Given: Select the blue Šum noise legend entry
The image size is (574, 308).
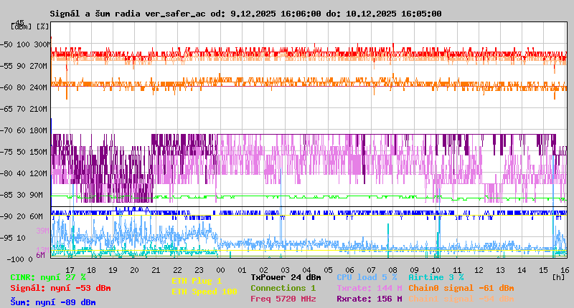Looking at the screenshot, I should coord(53,302).
